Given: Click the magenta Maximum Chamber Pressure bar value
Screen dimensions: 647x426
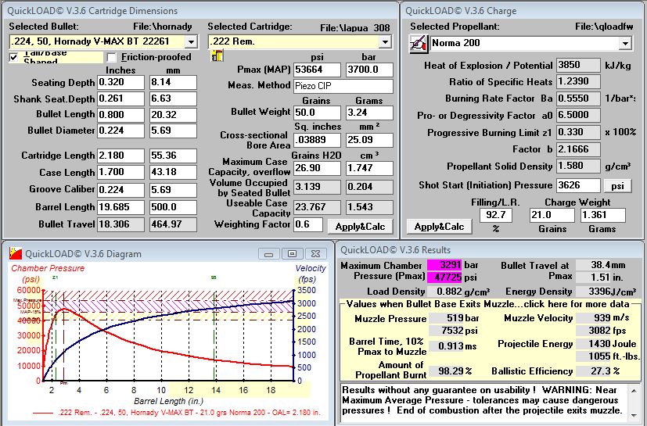Looking at the screenshot, I should (446, 265).
